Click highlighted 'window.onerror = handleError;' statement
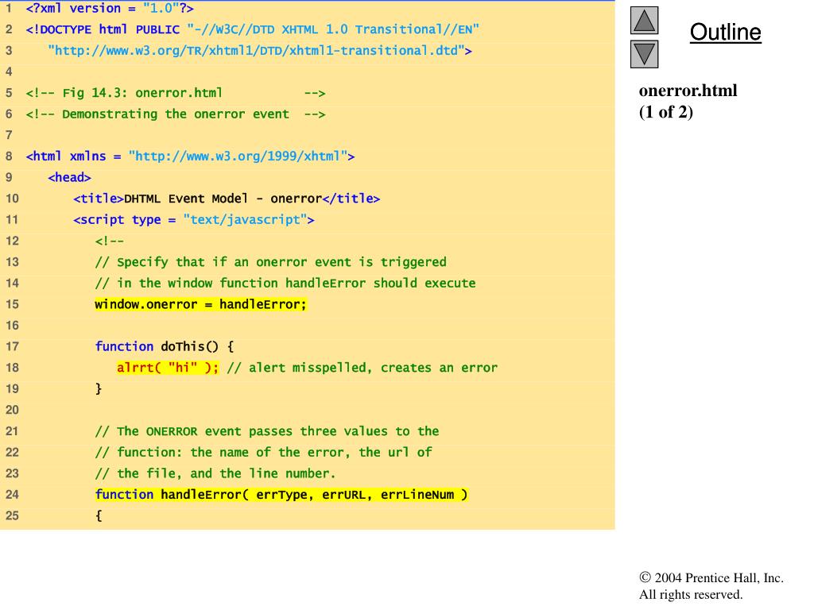Viewport: 814px width, 610px height. tap(201, 304)
